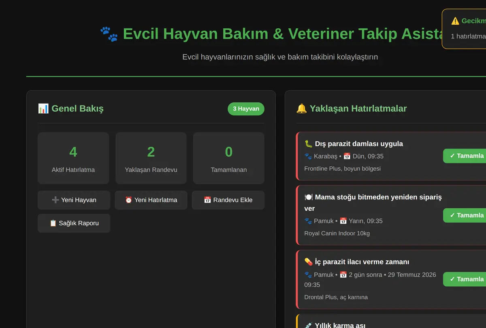Click the warning icon in the Gecikmiş notification
Viewport: 486px width, 328px height.
coord(455,21)
